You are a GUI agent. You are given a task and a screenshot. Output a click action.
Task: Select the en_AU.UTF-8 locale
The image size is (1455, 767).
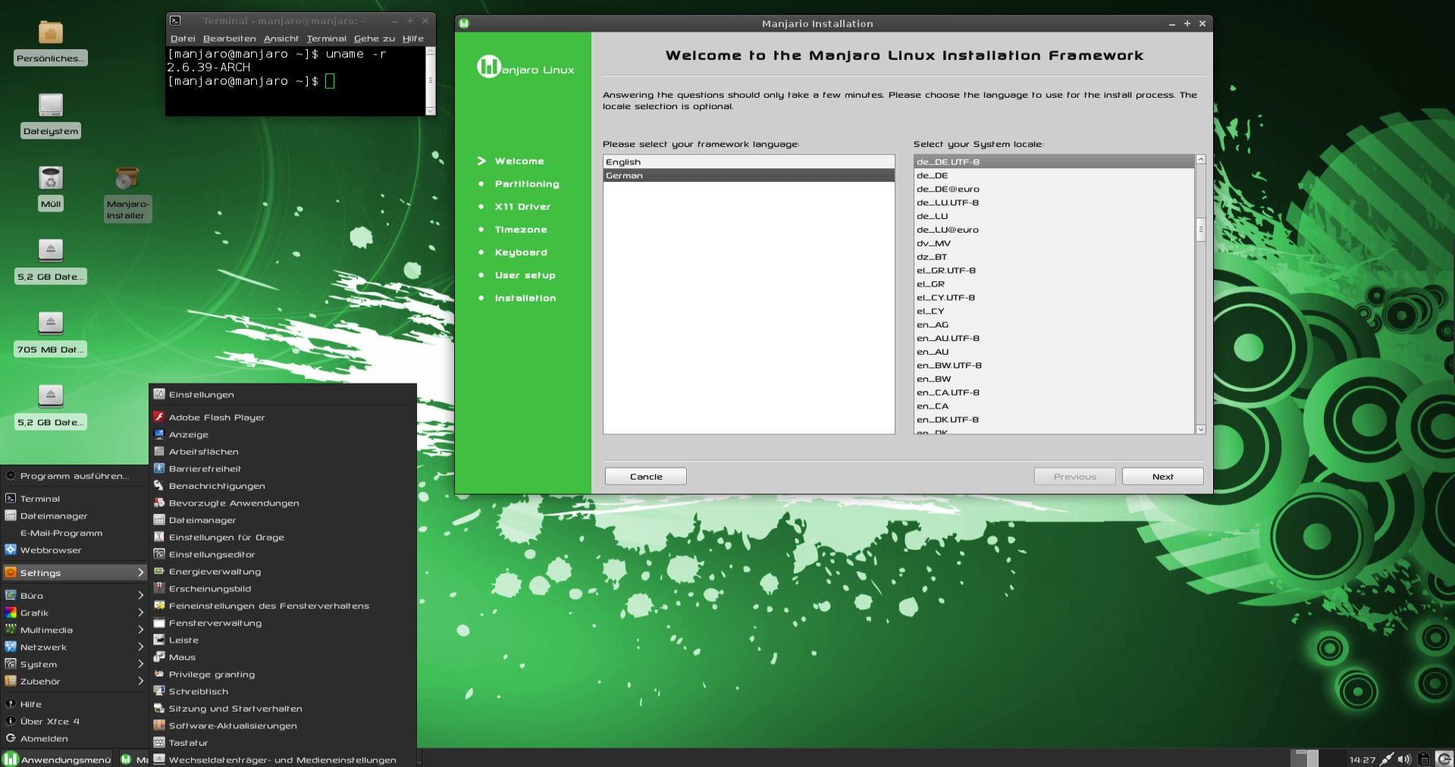click(1054, 338)
